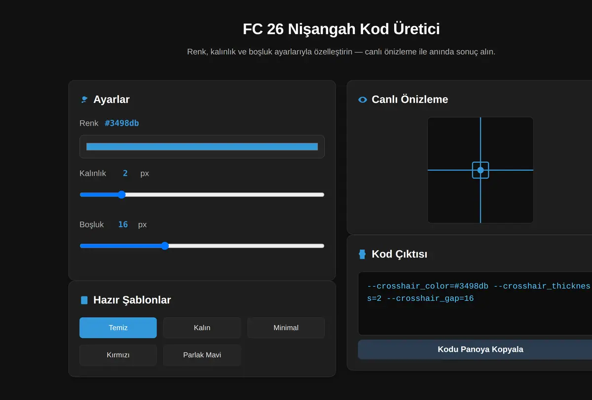Click the Renk label

[x=89, y=123]
